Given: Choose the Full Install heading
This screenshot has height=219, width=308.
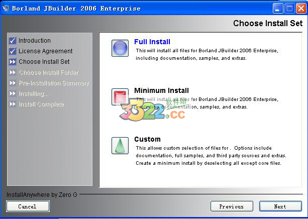Looking at the screenshot, I should pos(152,42).
